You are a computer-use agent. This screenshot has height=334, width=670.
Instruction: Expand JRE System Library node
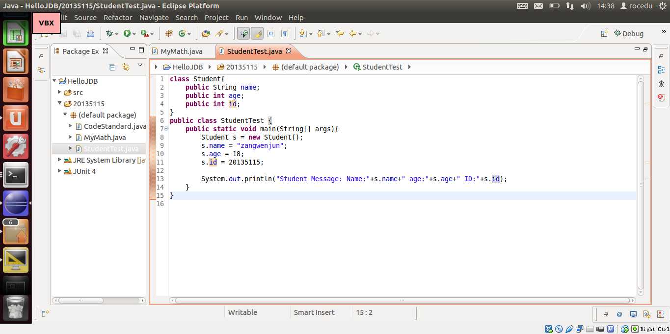pos(60,160)
